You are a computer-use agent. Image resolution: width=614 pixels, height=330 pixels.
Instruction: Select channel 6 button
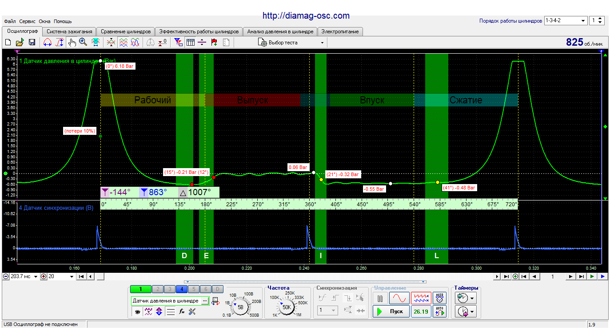click(205, 289)
